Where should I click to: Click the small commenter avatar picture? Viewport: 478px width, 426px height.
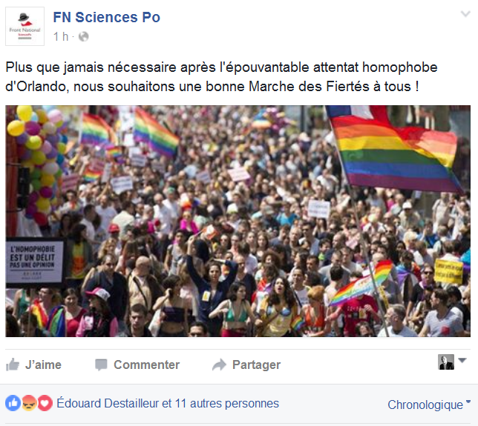point(446,362)
